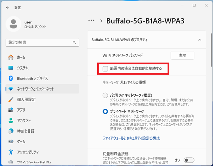Open システム settings page

42,68
